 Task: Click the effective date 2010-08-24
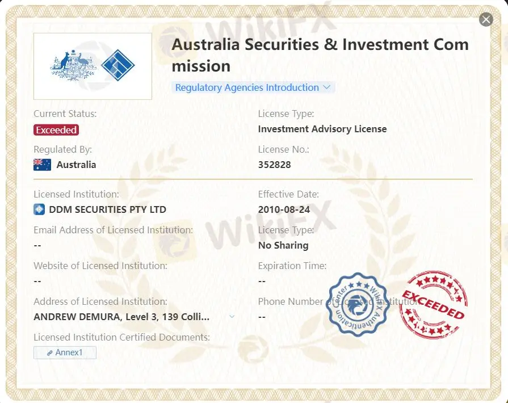(284, 209)
